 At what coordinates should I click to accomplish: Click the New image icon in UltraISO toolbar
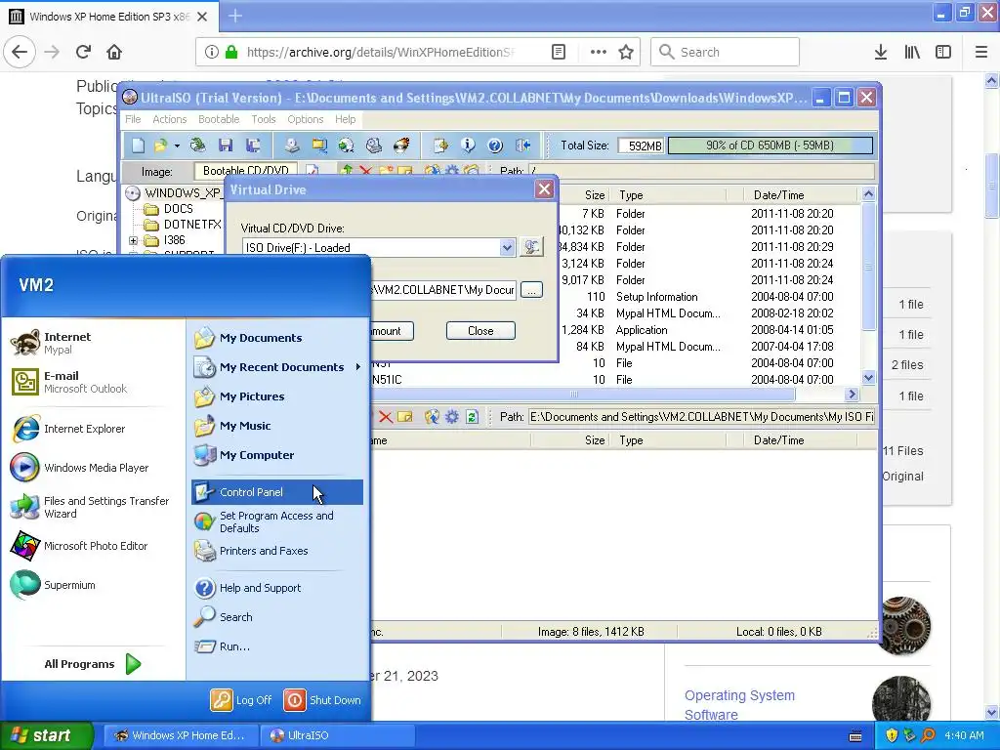(139, 146)
